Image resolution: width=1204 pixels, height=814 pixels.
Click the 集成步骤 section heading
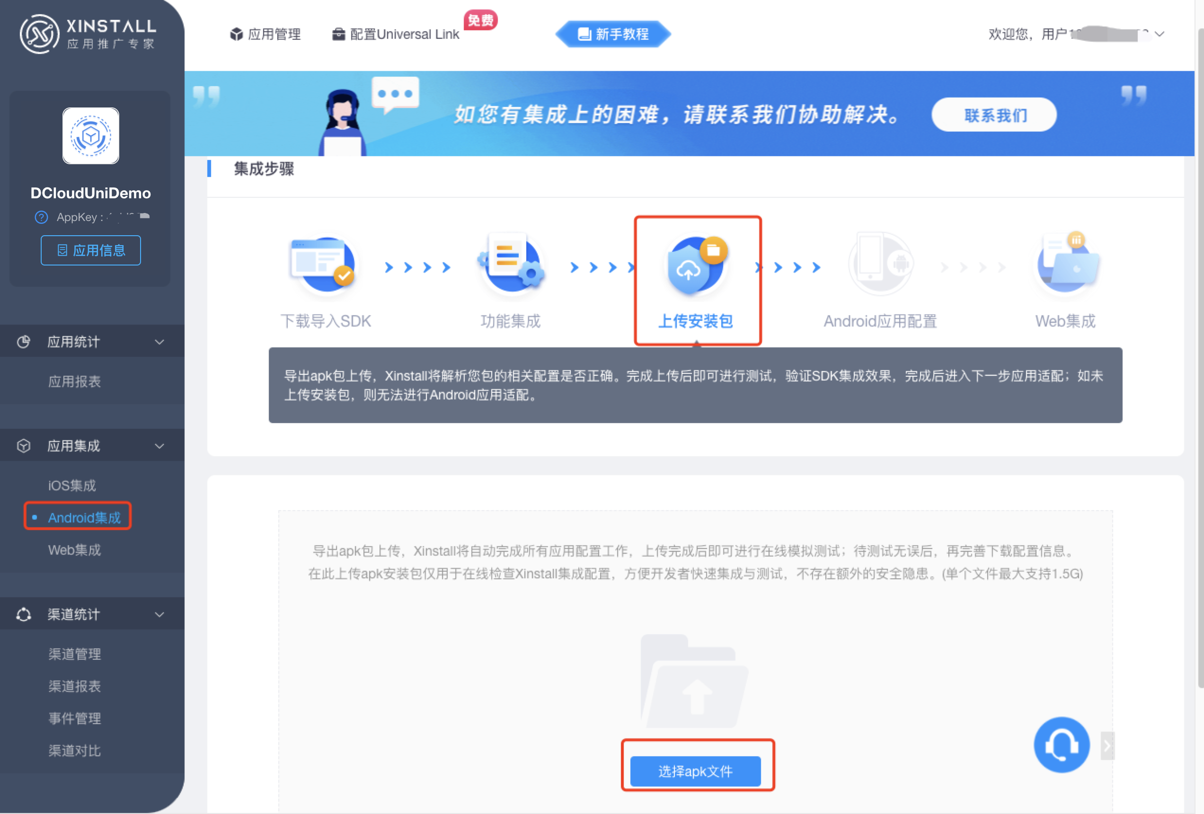click(x=264, y=169)
